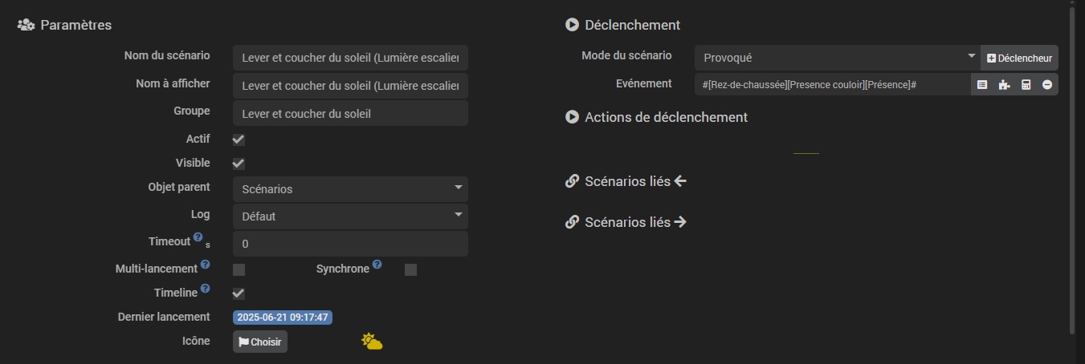Image resolution: width=1085 pixels, height=364 pixels.
Task: Click the Choisir icon button
Action: pos(260,342)
